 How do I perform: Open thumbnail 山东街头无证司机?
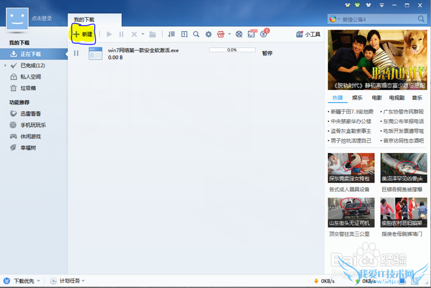[x=351, y=213]
